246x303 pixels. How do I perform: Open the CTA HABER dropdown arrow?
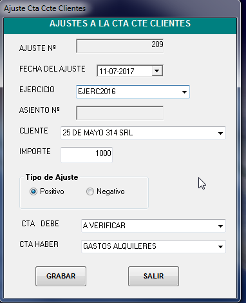pos(220,247)
